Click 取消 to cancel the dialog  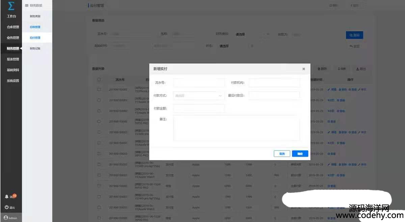pyautogui.click(x=282, y=154)
